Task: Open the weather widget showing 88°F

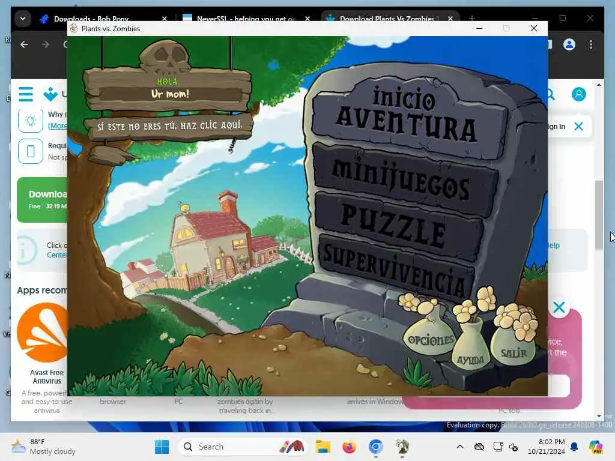Action: 43,447
